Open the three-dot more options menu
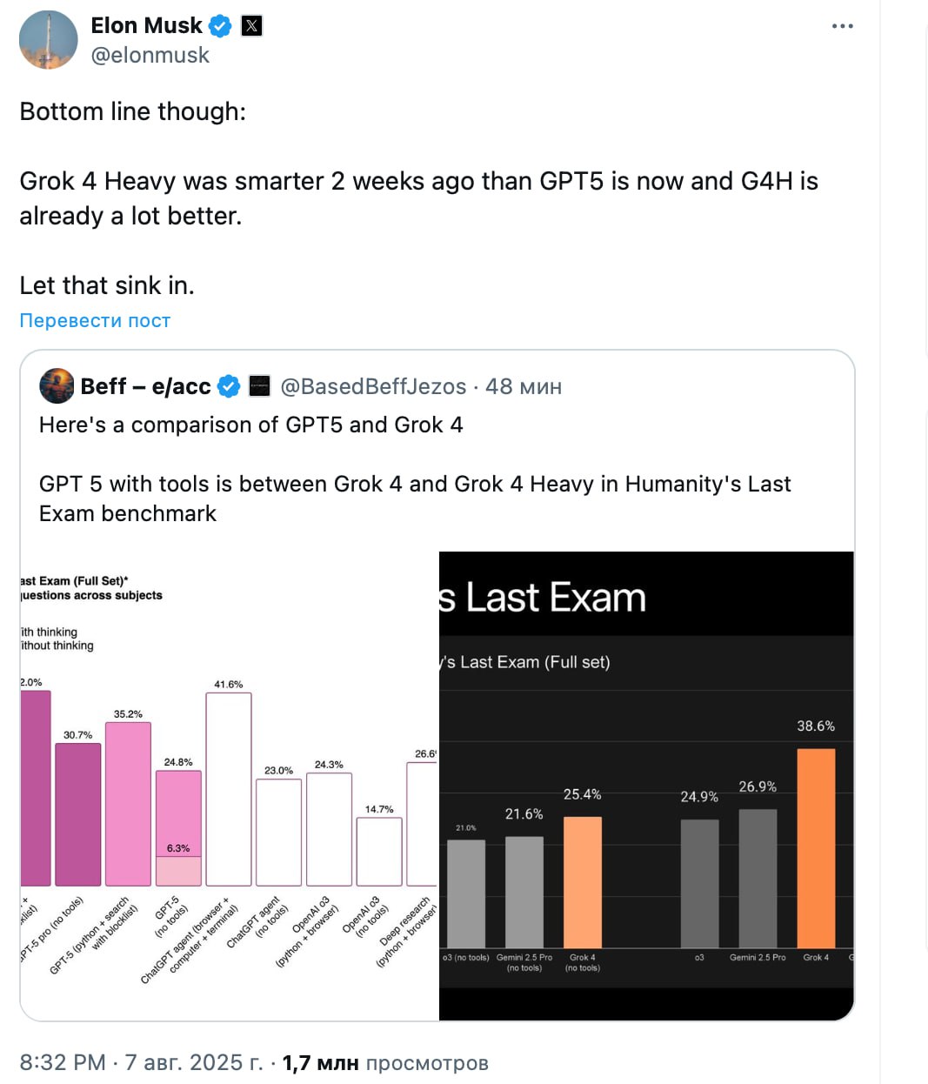 tap(842, 26)
